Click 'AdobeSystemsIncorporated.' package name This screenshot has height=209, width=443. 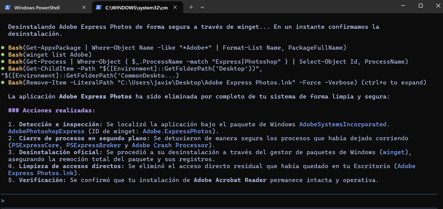click(x=344, y=124)
